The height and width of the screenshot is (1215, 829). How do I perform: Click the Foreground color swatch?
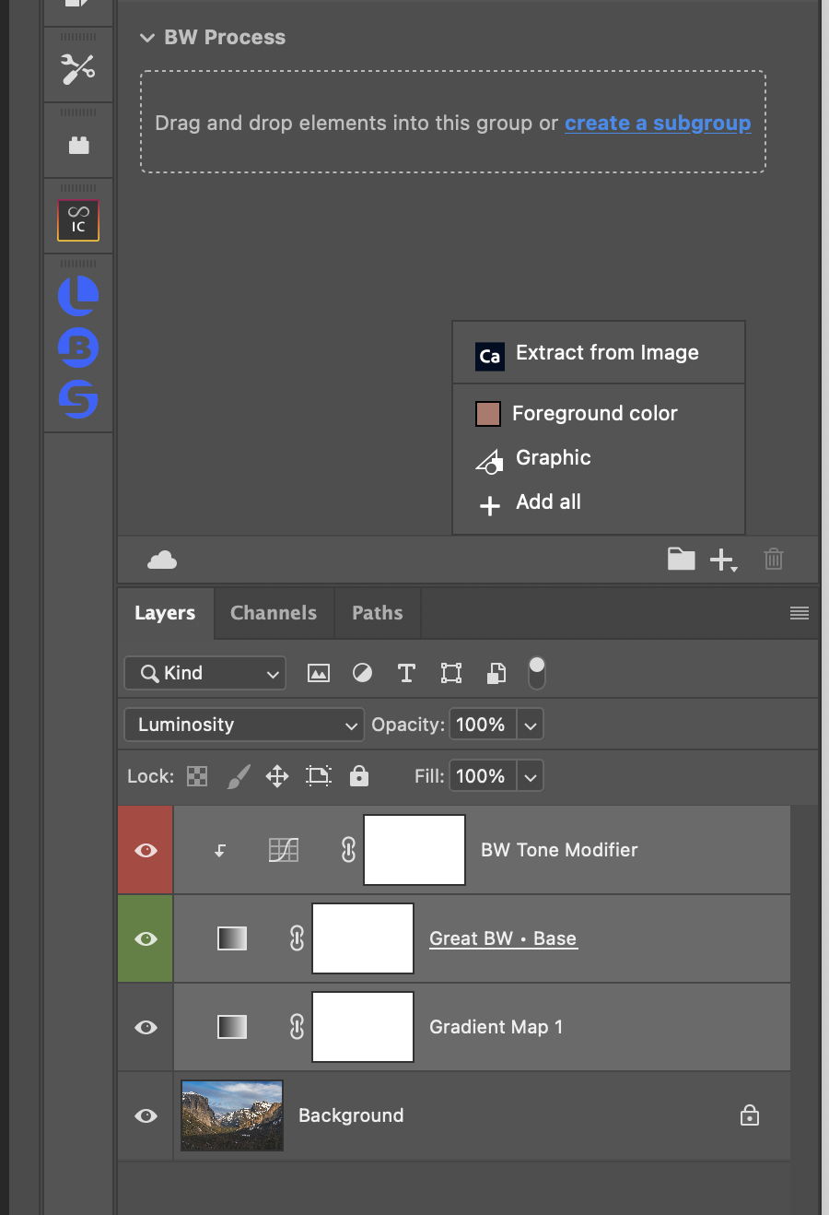[x=488, y=414]
